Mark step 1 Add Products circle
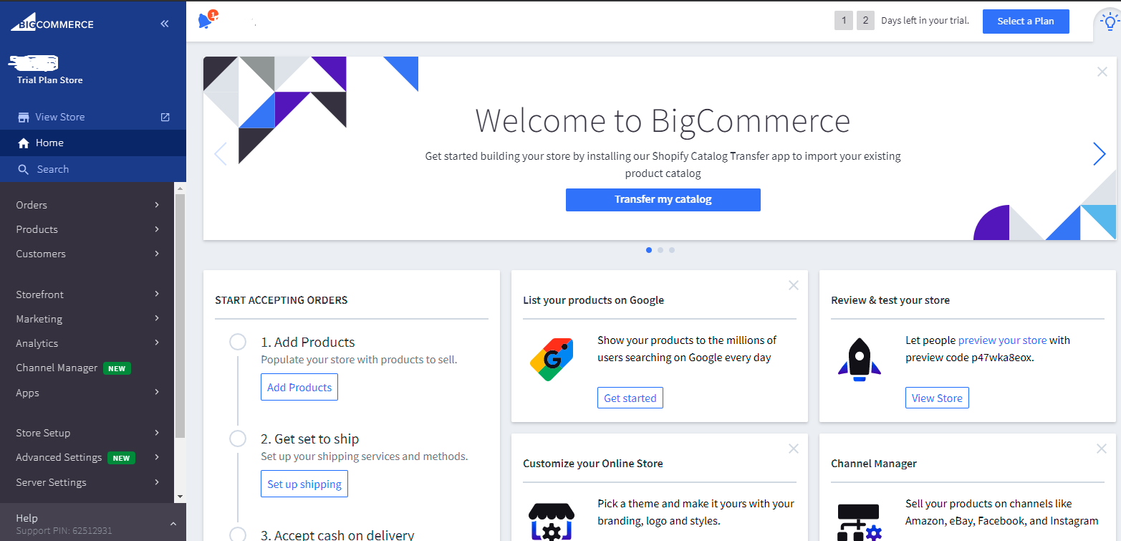This screenshot has height=541, width=1121. [x=238, y=342]
